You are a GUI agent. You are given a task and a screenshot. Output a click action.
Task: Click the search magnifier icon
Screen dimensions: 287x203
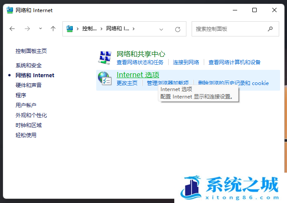pyautogui.click(x=270, y=29)
